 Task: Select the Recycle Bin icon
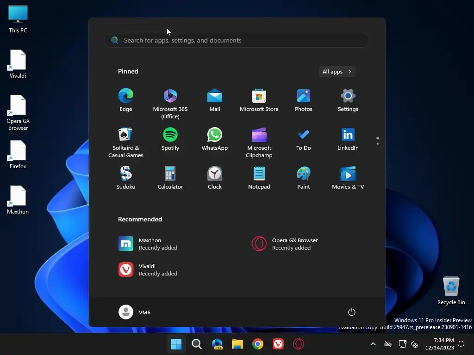[451, 291]
